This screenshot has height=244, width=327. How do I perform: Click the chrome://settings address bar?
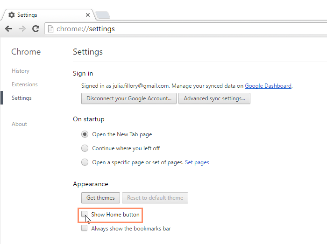(x=187, y=29)
